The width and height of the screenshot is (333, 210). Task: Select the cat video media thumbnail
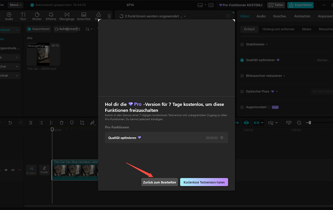43,54
